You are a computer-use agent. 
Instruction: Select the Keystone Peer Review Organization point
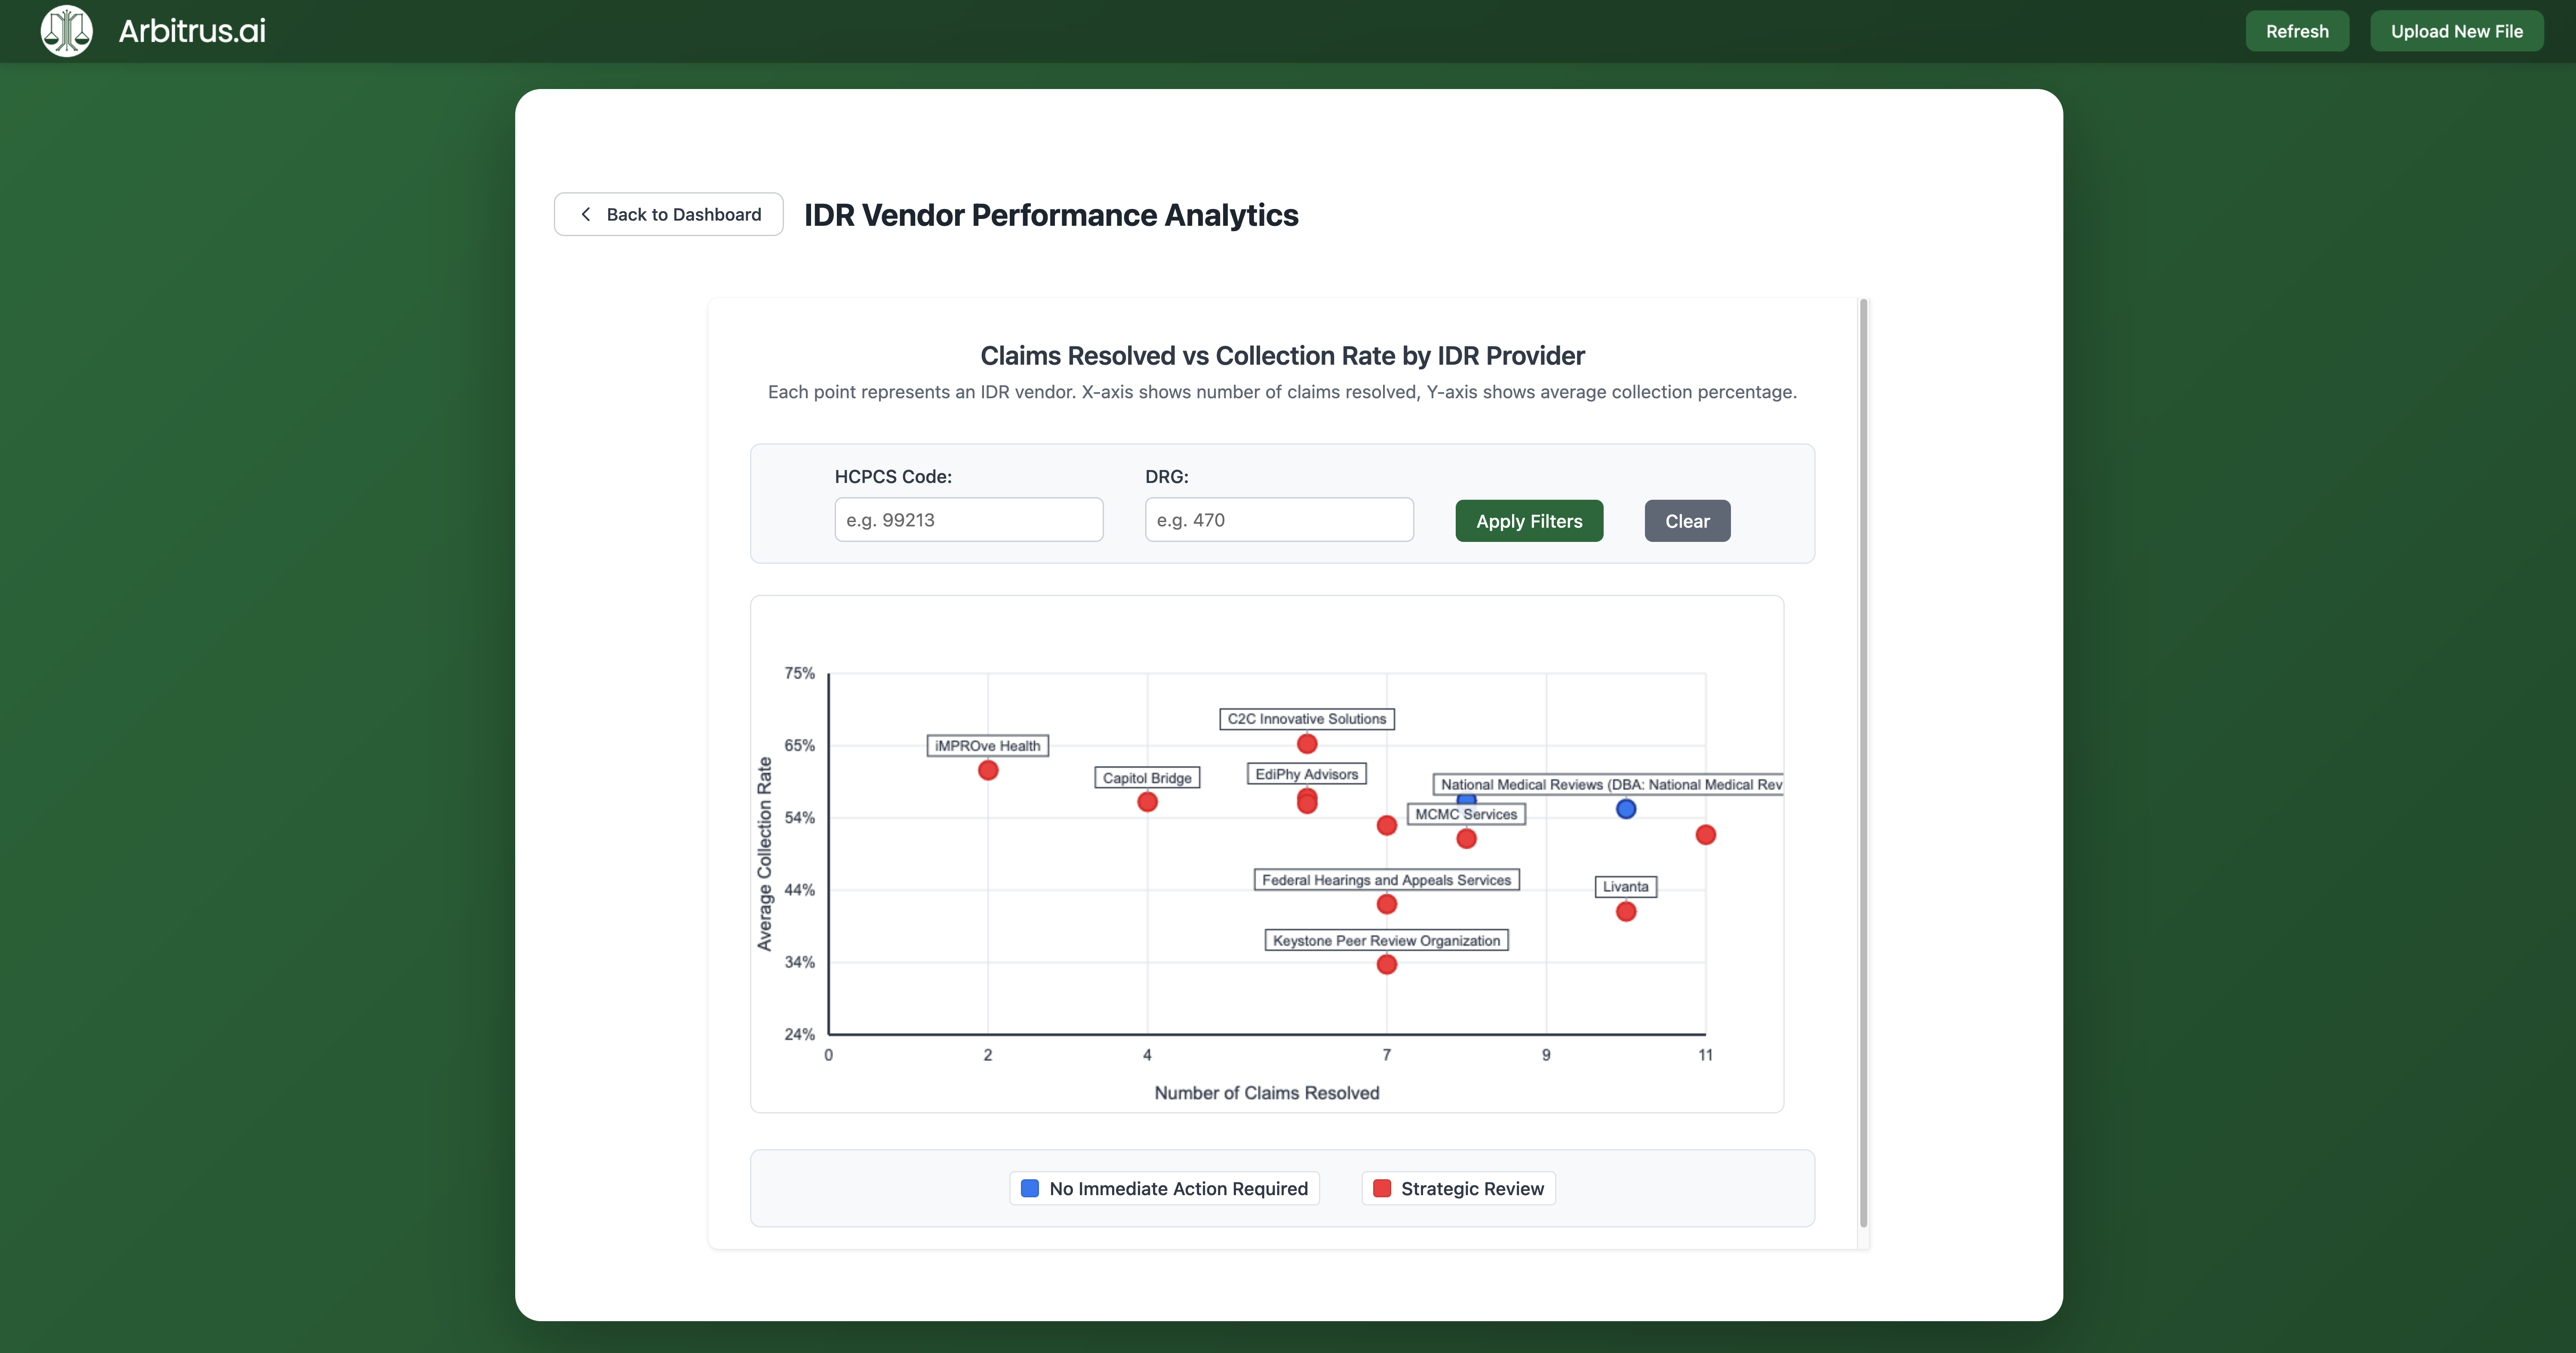[1386, 965]
